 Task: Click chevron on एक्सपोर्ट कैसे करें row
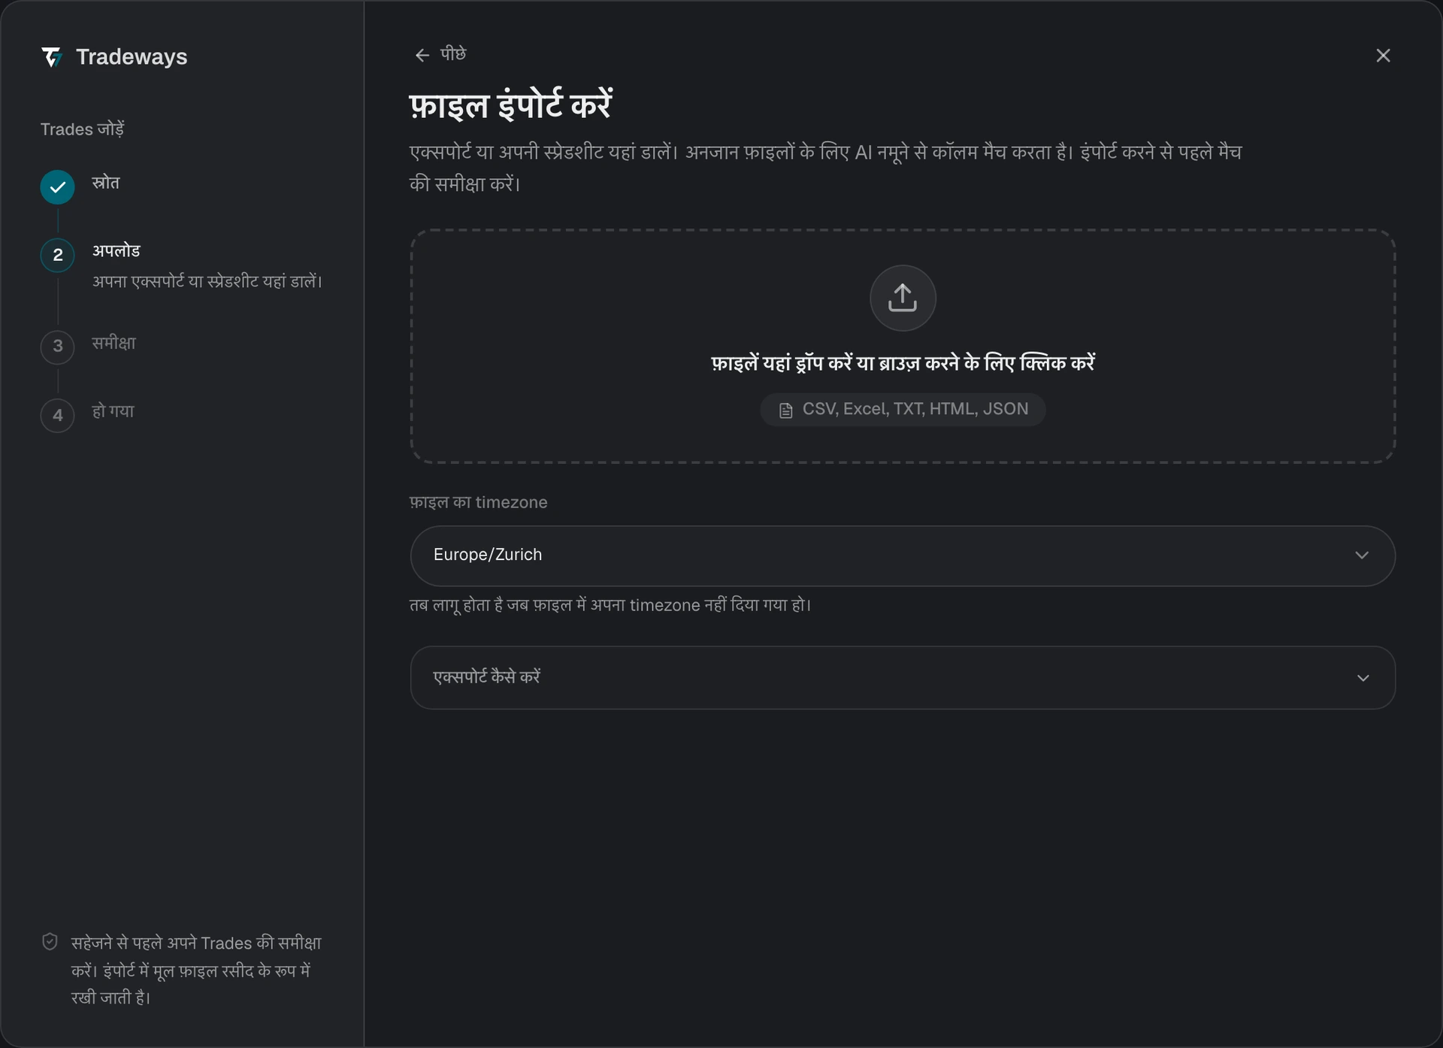[x=1363, y=678]
